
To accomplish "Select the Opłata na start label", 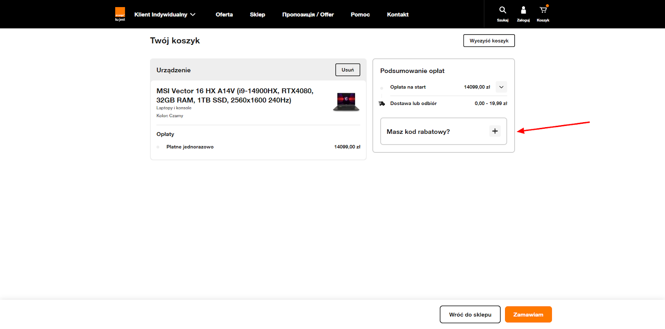I will [x=408, y=87].
